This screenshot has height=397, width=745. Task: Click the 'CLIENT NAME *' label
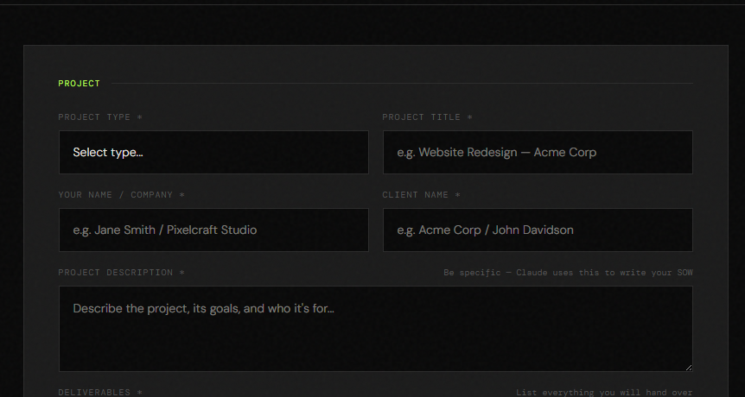pos(421,195)
